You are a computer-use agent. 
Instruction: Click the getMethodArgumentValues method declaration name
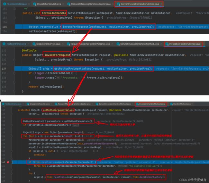pyautogui.click(x=58, y=110)
